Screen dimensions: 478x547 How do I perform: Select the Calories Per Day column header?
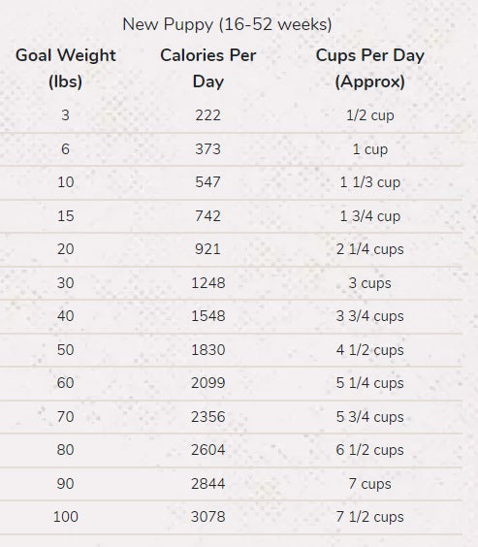click(x=208, y=68)
